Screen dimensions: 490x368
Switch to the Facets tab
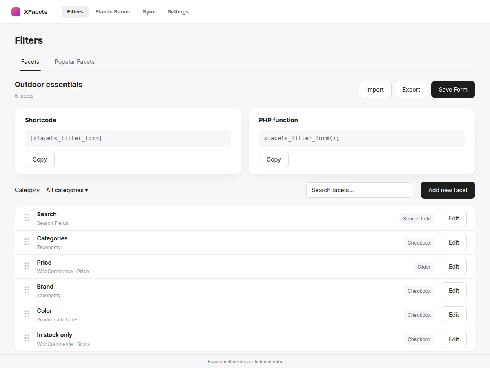click(x=30, y=62)
